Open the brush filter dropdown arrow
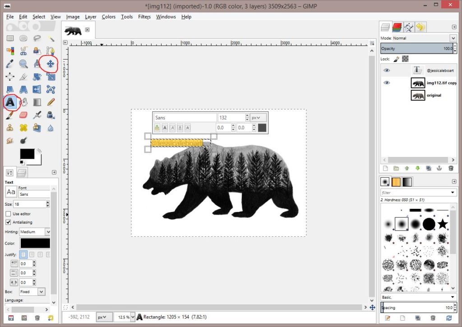462x327 pixels. point(453,193)
